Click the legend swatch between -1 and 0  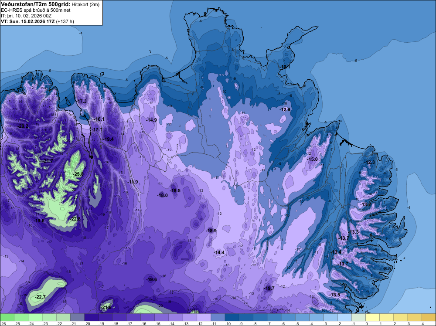[x=359, y=317]
